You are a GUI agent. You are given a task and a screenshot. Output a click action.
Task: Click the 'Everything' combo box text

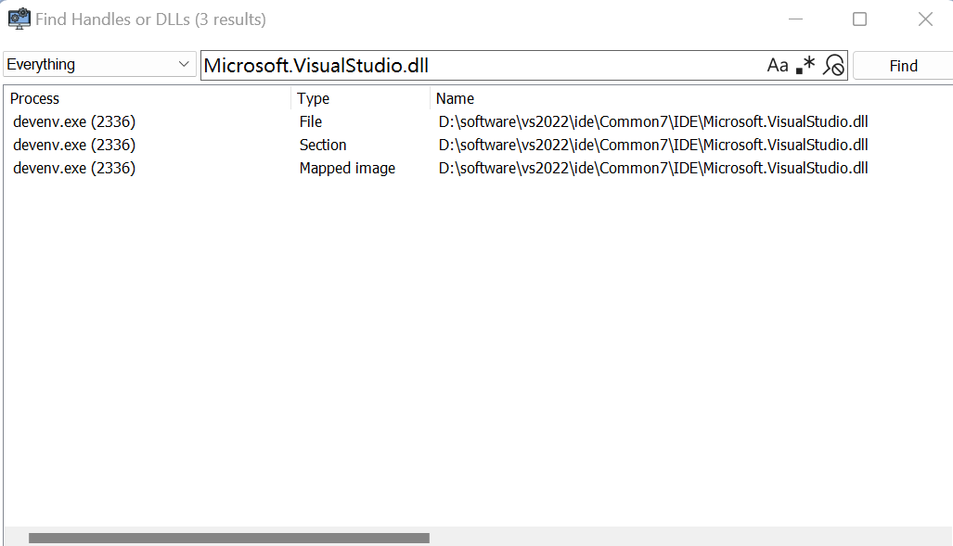pos(84,65)
